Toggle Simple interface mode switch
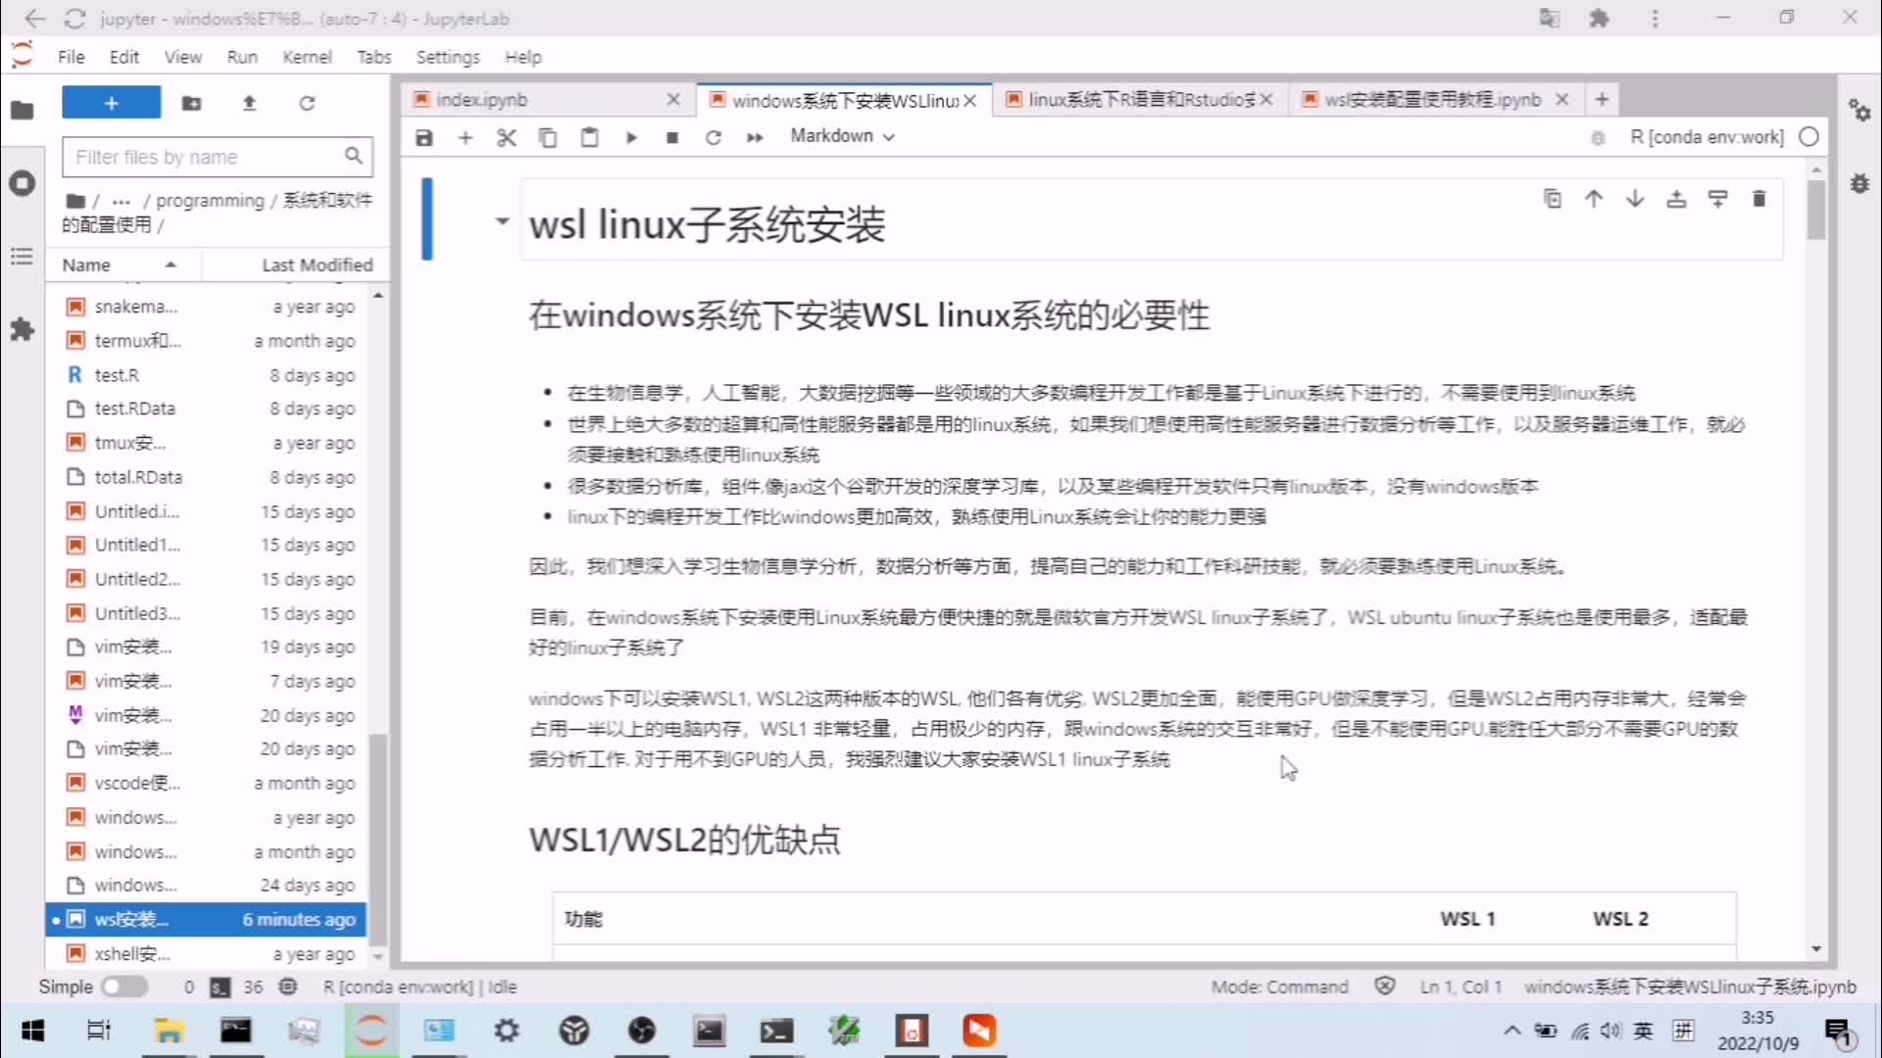Viewport: 1882px width, 1058px height. (124, 986)
